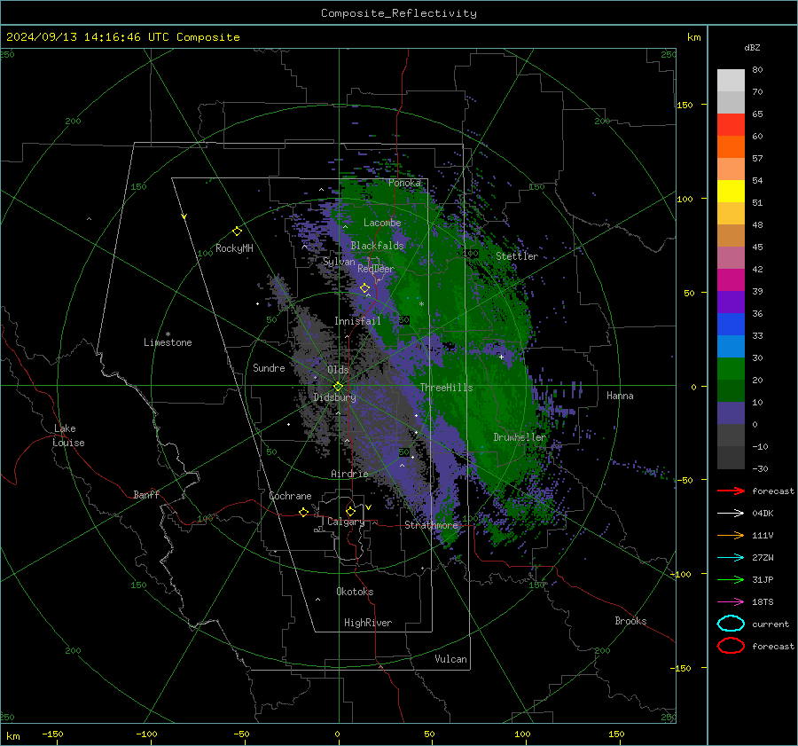Select the red 65 dBZ color swatch
This screenshot has width=798, height=746.
731,124
